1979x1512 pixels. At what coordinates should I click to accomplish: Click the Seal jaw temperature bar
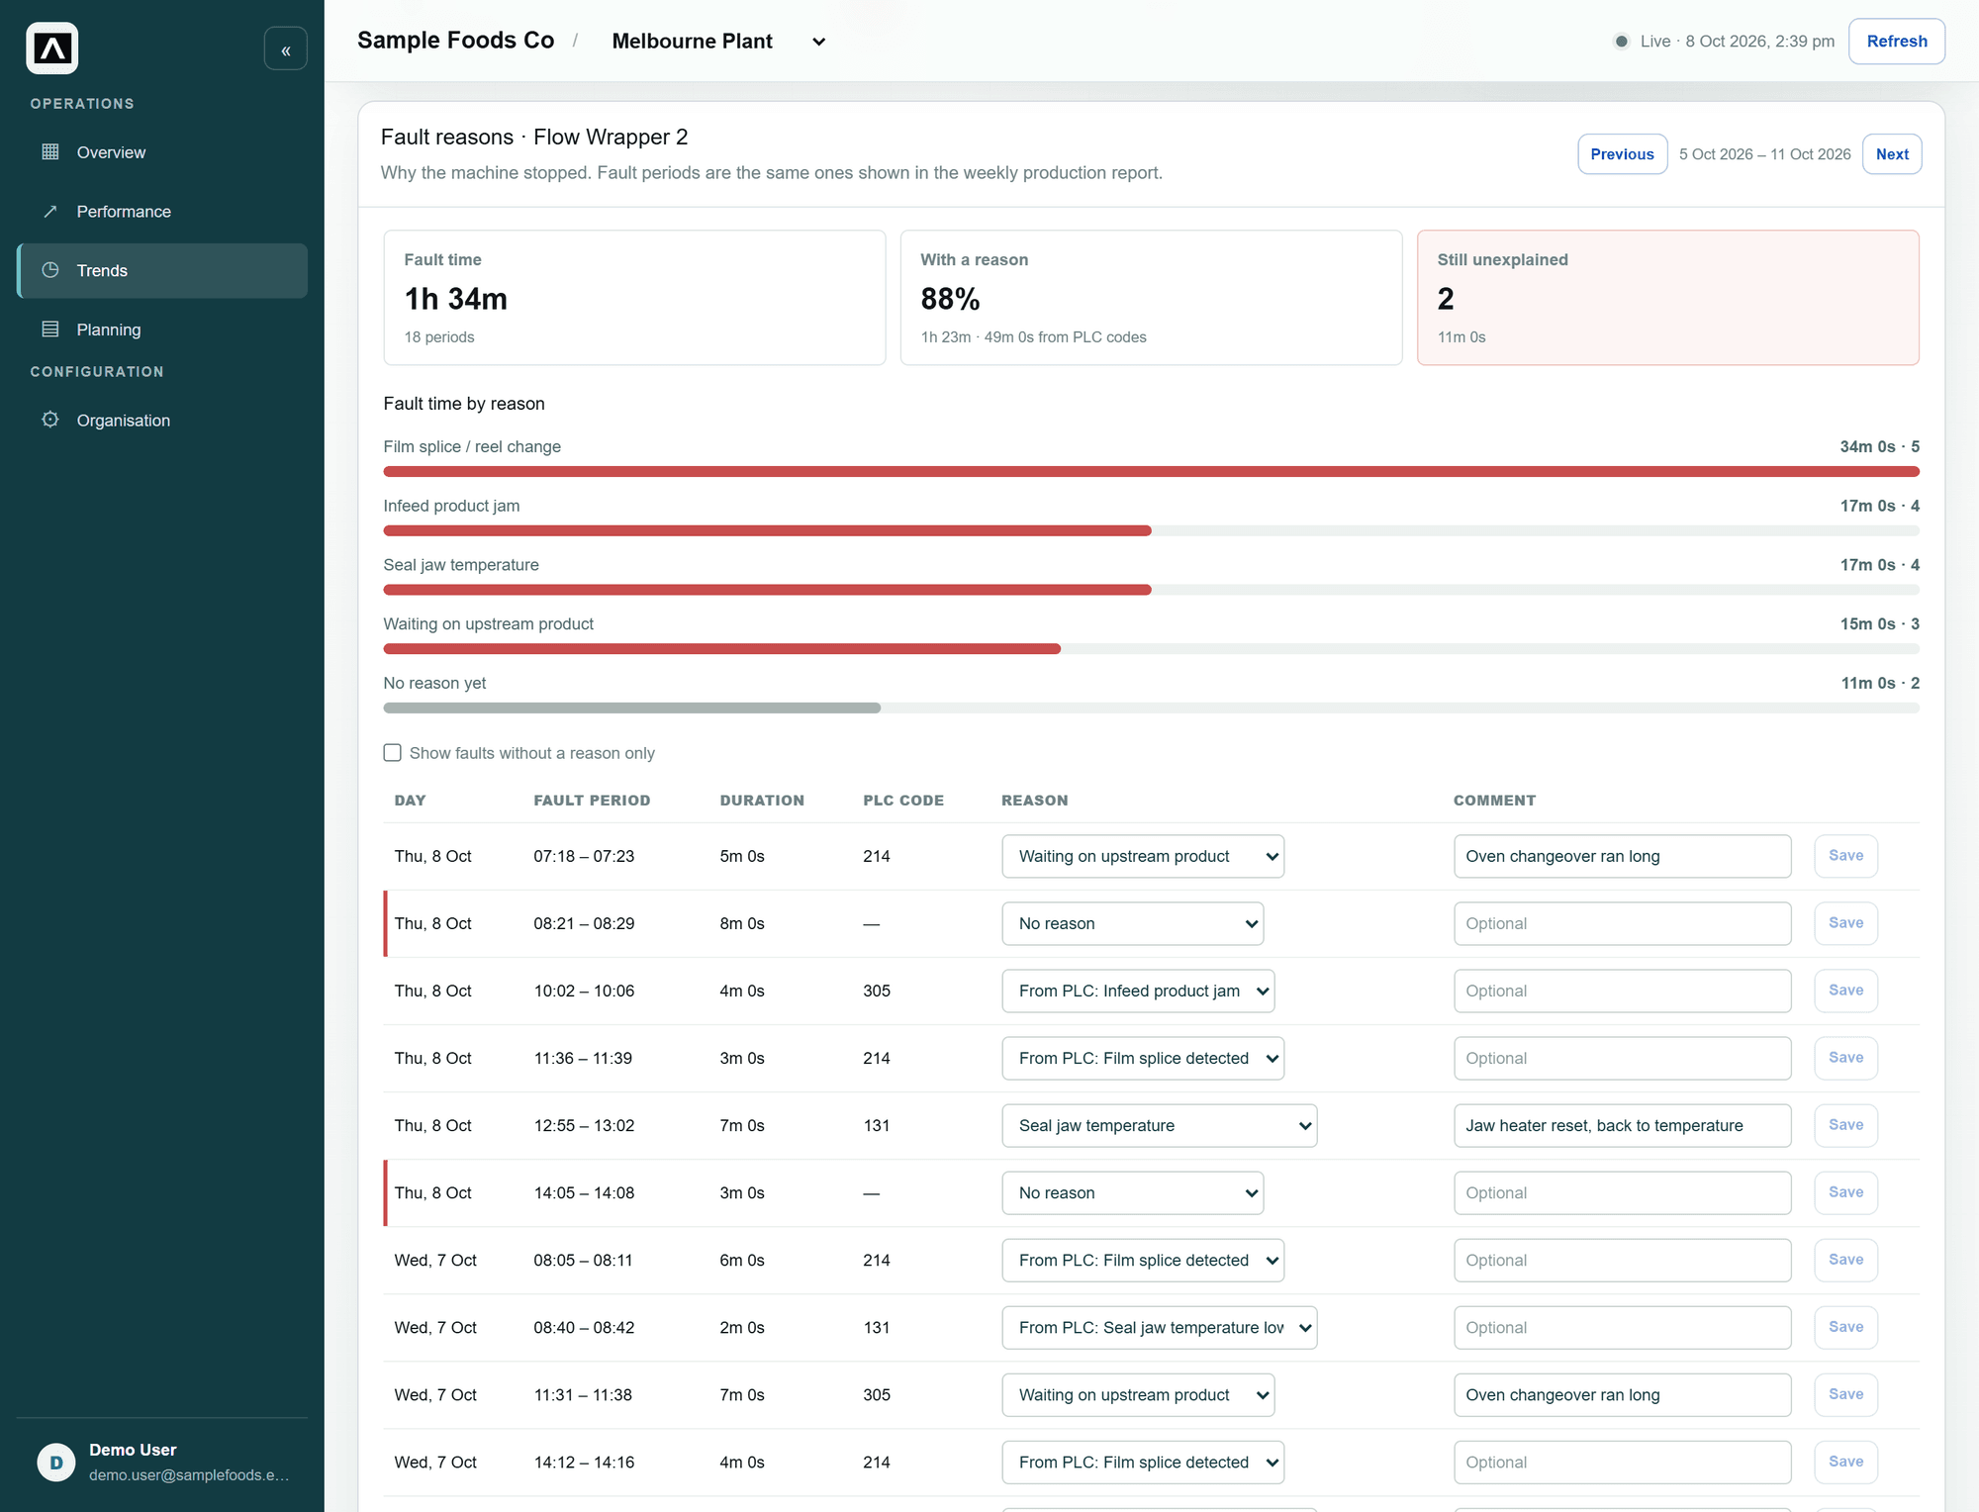767,591
